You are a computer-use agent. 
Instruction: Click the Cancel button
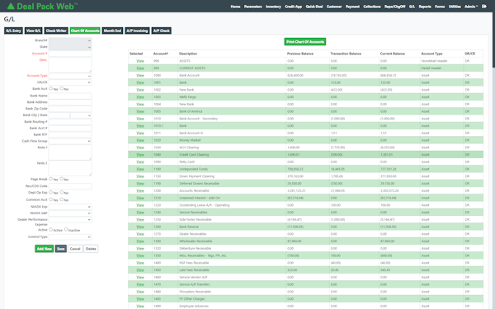(x=75, y=249)
